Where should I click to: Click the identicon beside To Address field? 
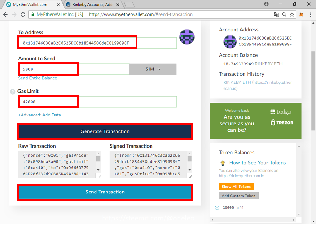(187, 37)
